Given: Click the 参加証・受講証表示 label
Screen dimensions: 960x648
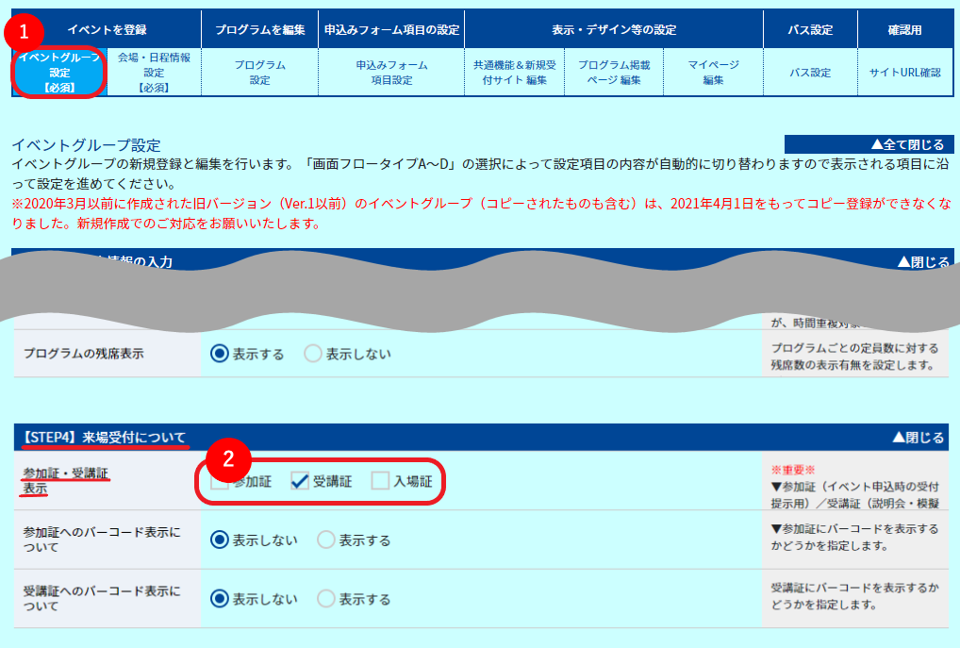Looking at the screenshot, I should coord(65,481).
